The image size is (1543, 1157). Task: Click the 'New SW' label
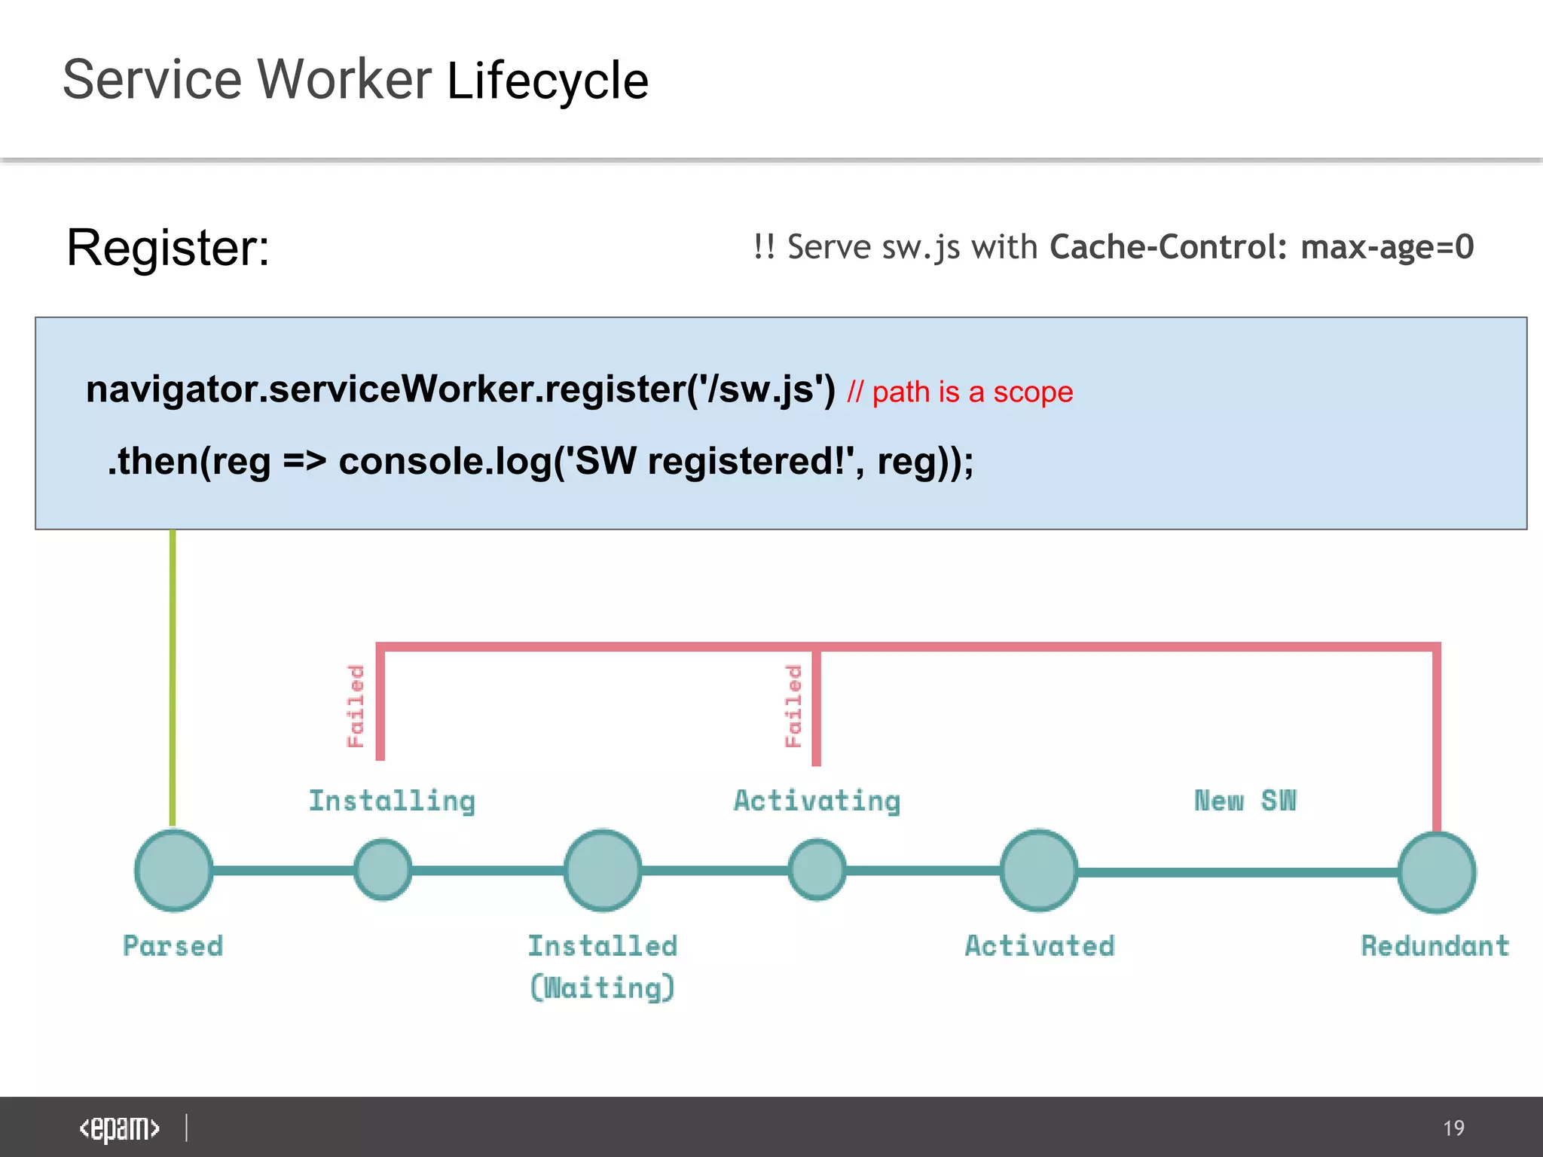click(x=1245, y=800)
